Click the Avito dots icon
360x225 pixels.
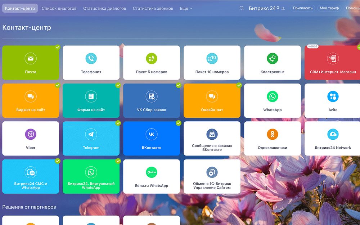pyautogui.click(x=333, y=96)
